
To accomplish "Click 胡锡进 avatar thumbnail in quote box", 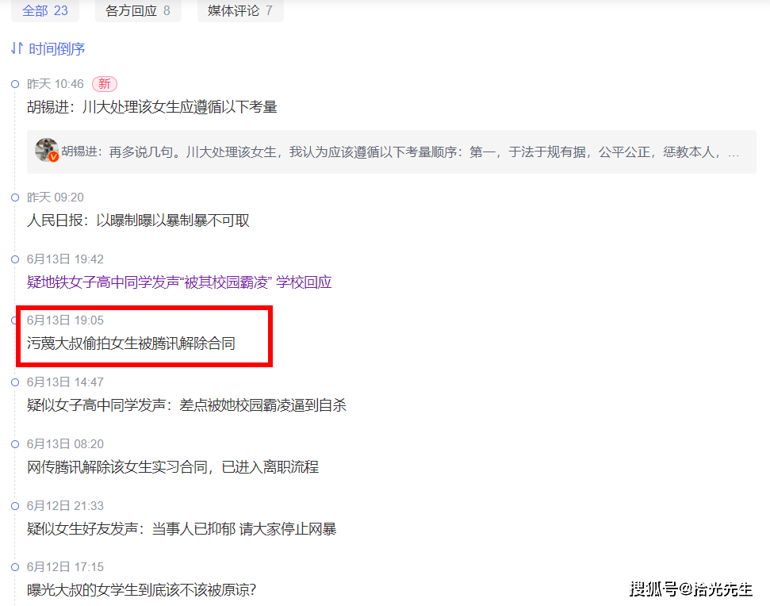I will click(x=47, y=150).
